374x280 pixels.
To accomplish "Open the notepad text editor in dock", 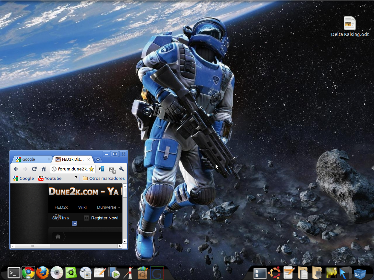I will (x=100, y=273).
